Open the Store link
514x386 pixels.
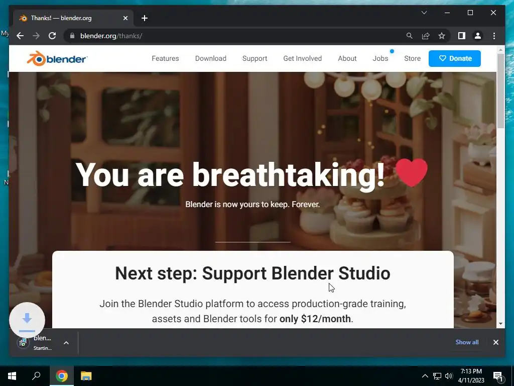click(x=413, y=58)
